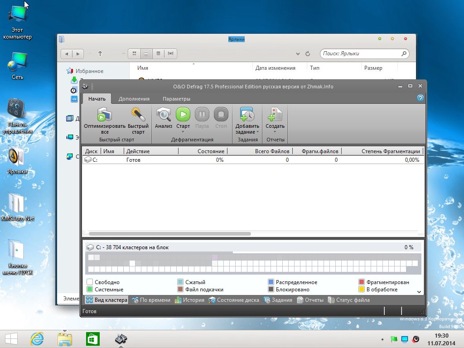This screenshot has width=464, height=348.
Task: Switch to История view tab
Action: 189,300
